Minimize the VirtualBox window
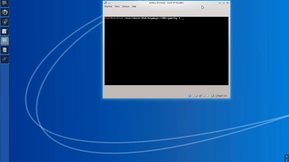289x162 pixels. pos(220,3)
